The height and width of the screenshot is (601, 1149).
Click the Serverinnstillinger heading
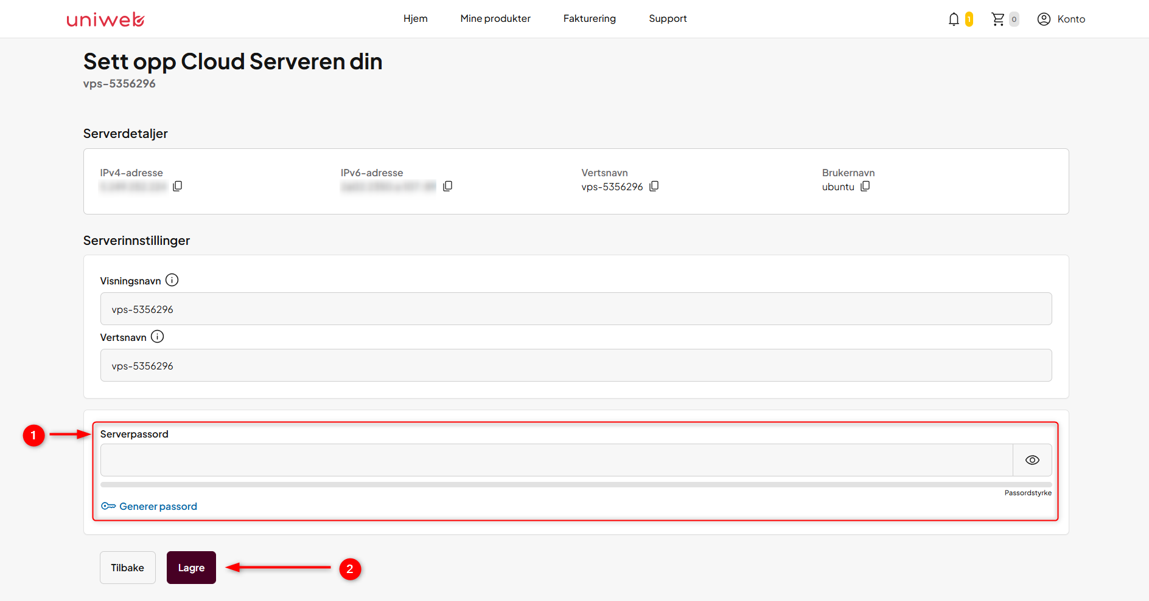click(136, 241)
